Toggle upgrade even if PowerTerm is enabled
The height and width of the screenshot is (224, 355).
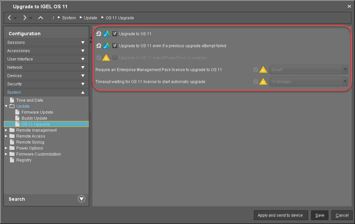pos(115,57)
